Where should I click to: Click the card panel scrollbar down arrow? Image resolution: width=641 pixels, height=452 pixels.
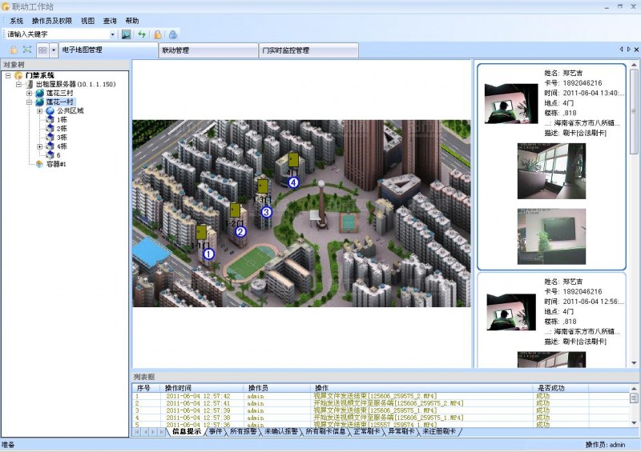[x=634, y=363]
